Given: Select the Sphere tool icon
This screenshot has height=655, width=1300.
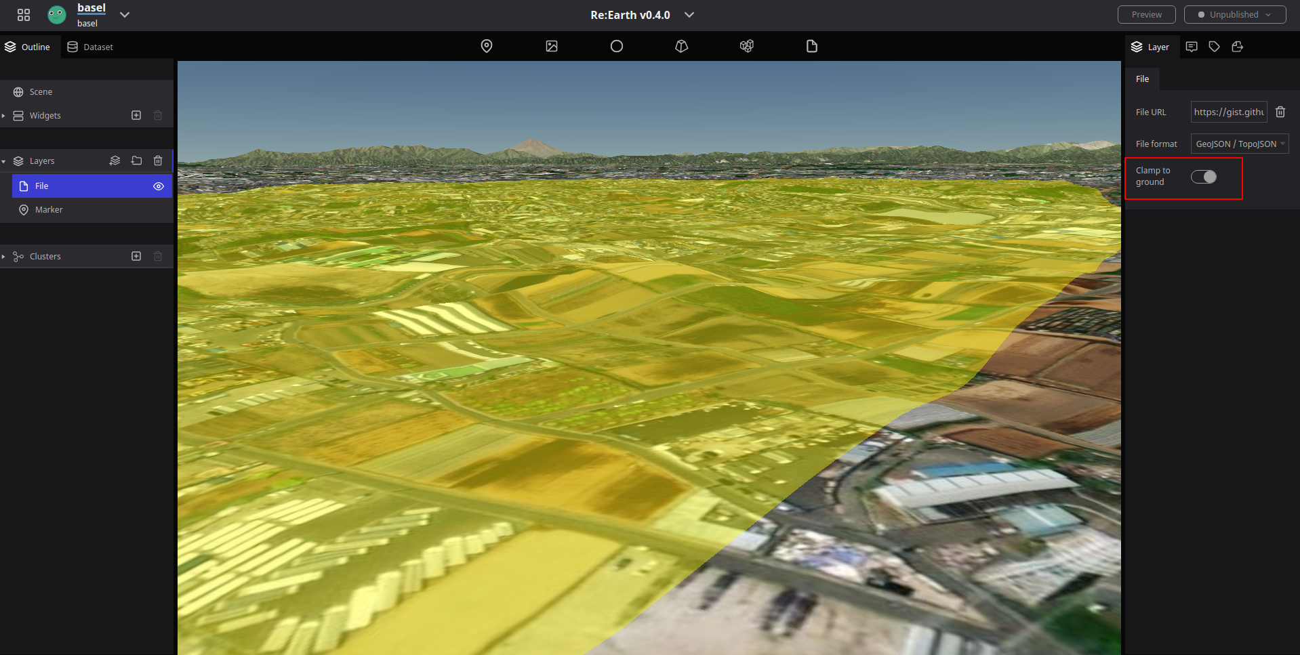Looking at the screenshot, I should click(617, 46).
